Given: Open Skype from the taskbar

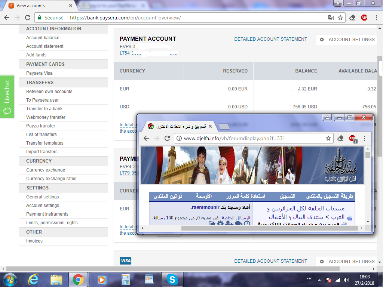Looking at the screenshot, I should coord(172,280).
